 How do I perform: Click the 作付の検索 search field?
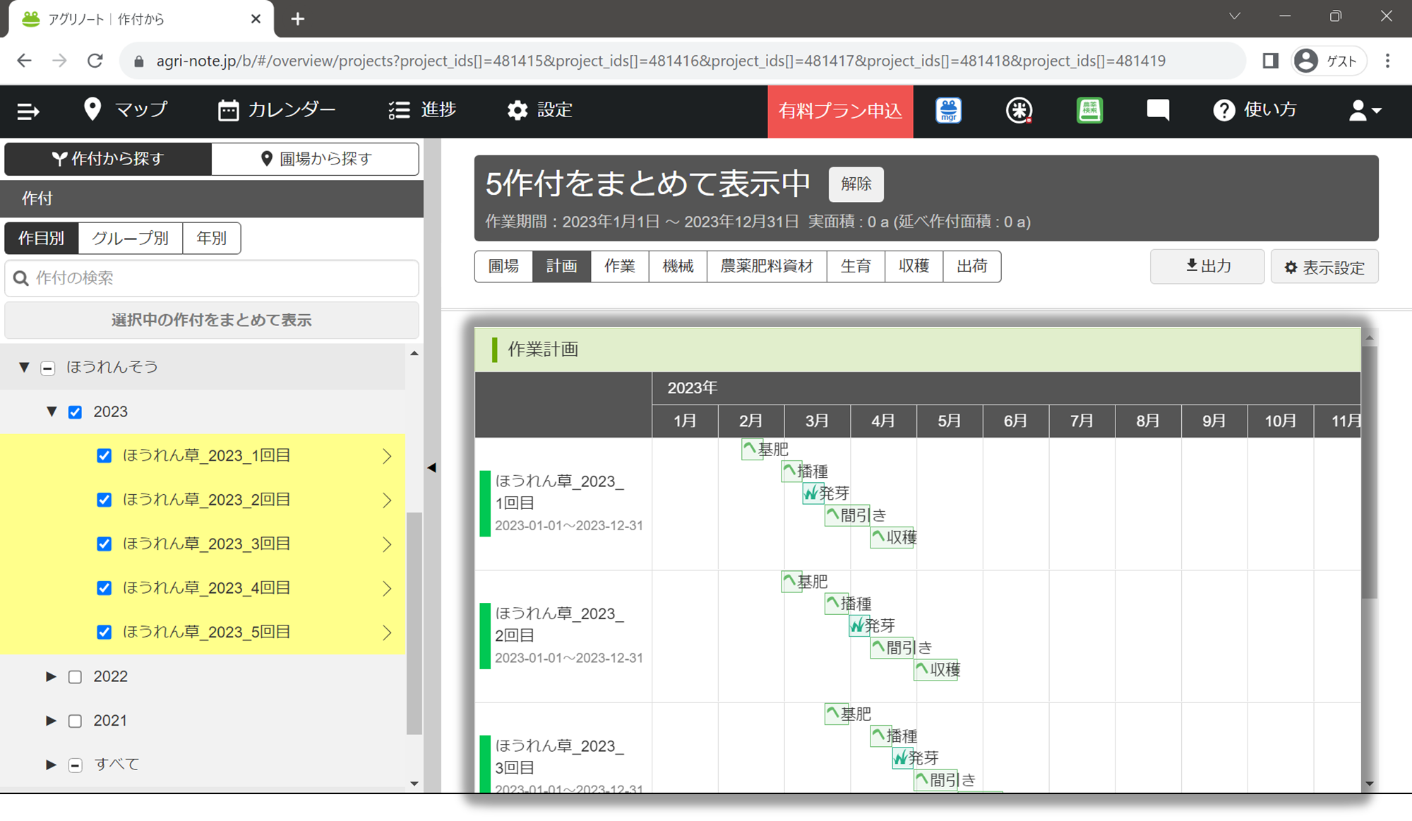pyautogui.click(x=212, y=278)
